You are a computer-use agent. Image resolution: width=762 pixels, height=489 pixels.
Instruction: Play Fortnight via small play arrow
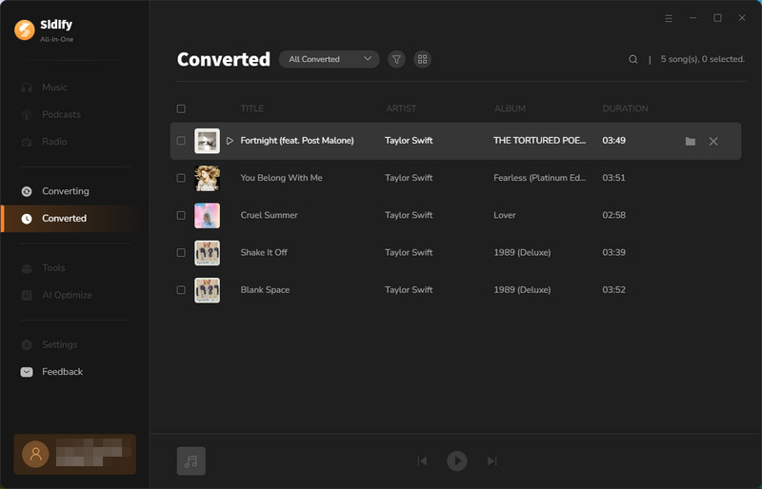[230, 141]
